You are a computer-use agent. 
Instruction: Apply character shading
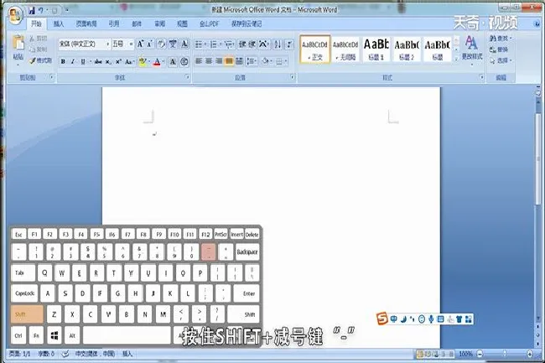point(173,62)
